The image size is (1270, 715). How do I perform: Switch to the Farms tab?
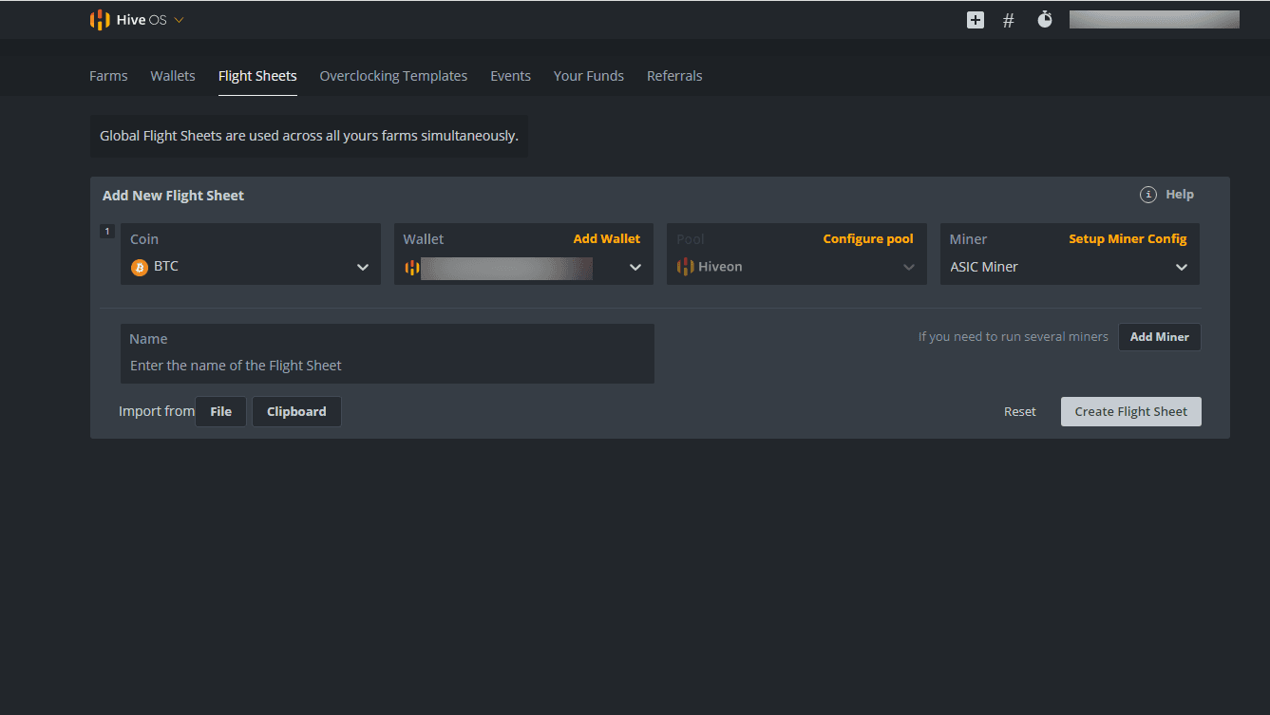click(108, 76)
